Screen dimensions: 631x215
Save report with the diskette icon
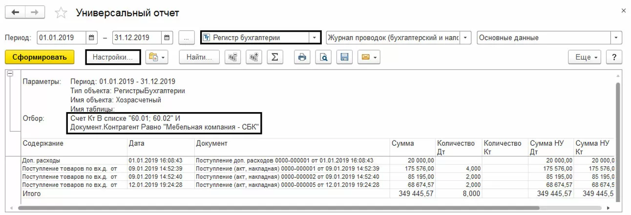(x=344, y=57)
